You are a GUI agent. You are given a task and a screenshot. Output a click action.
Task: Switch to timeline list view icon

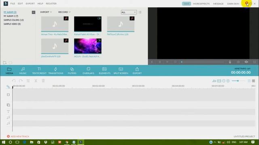(249, 81)
